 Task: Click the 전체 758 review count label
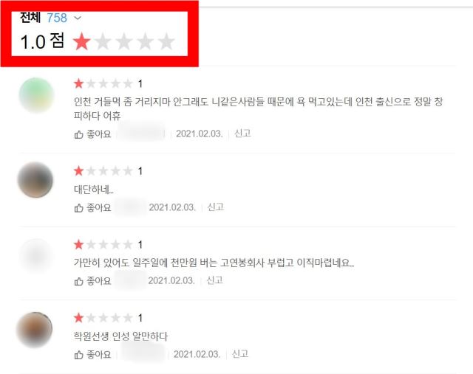pyautogui.click(x=43, y=18)
